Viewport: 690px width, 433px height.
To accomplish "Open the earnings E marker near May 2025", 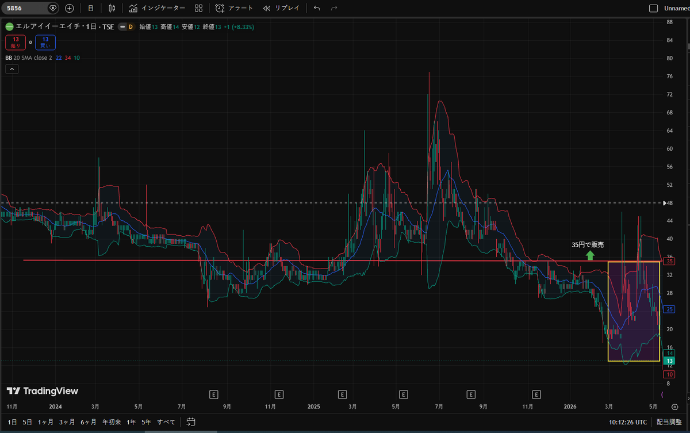I will pyautogui.click(x=404, y=394).
